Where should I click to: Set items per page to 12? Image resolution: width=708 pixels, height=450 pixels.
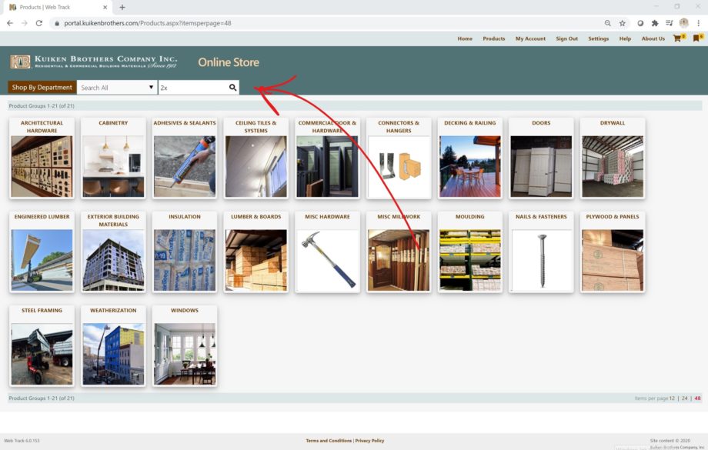coord(672,398)
